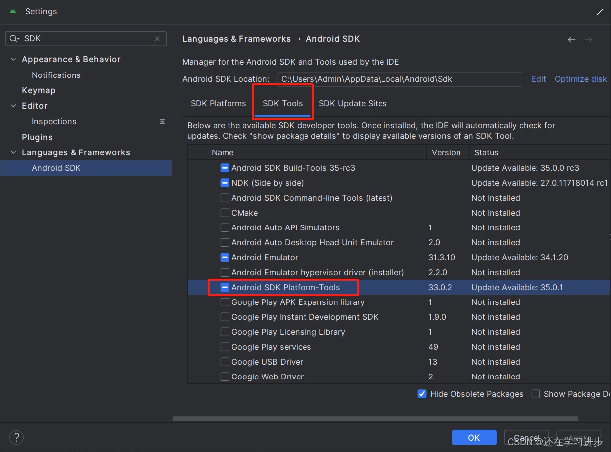611x452 pixels.
Task: Open the SDK Update Sites tab
Action: tap(353, 103)
